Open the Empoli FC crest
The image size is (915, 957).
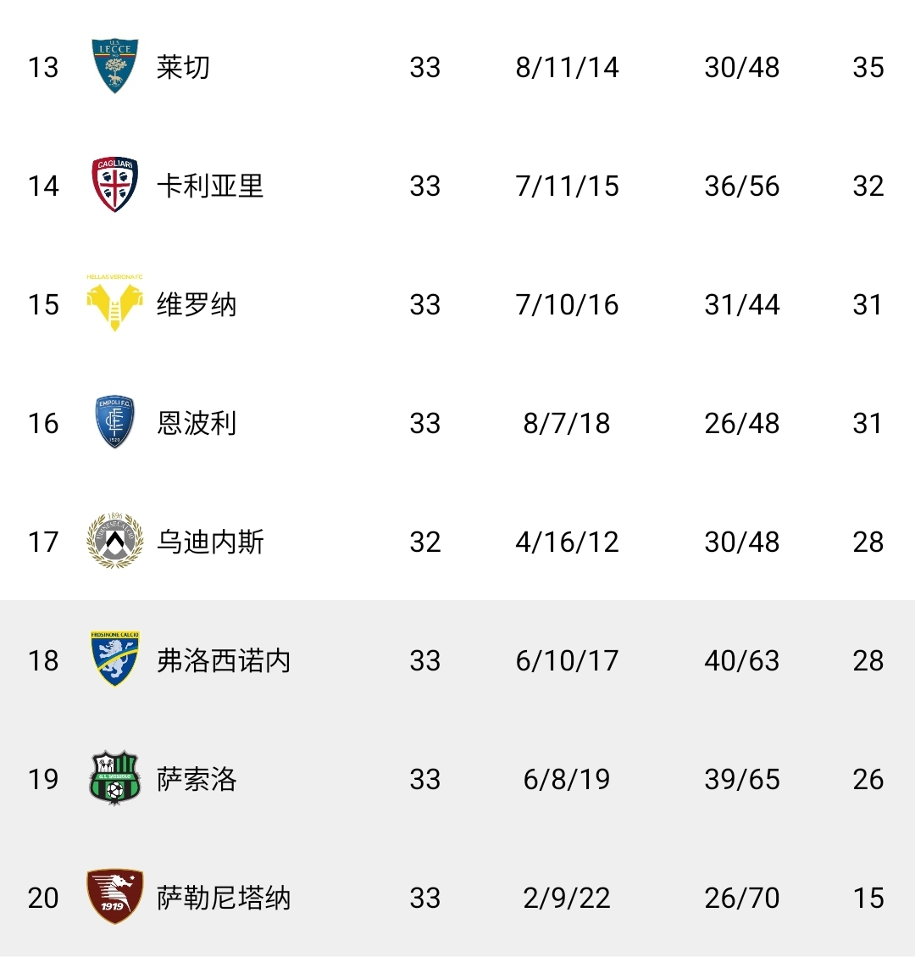click(x=114, y=422)
